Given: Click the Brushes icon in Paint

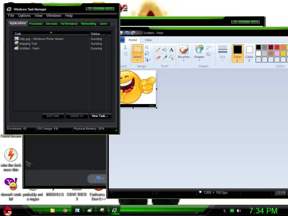Looking at the screenshot, I should [184, 49].
